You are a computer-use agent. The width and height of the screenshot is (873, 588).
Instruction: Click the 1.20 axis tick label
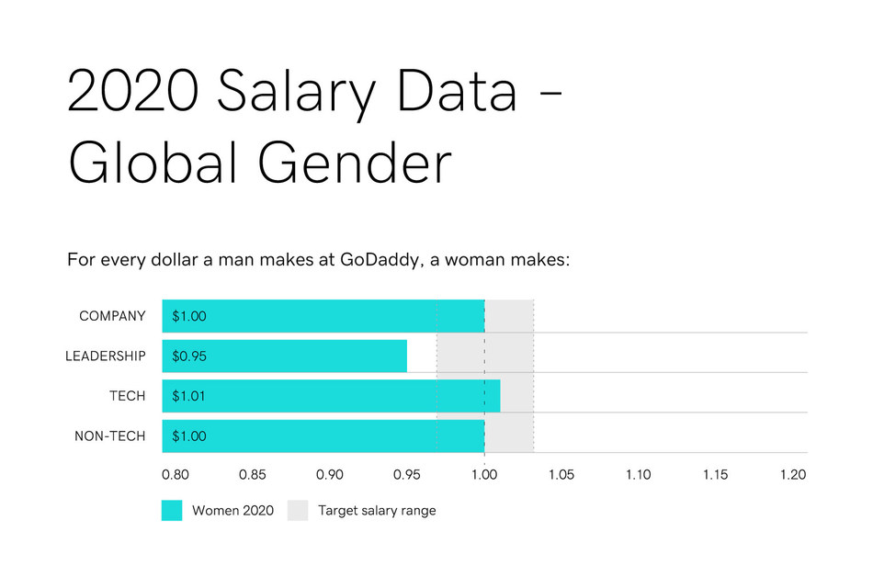pos(793,475)
